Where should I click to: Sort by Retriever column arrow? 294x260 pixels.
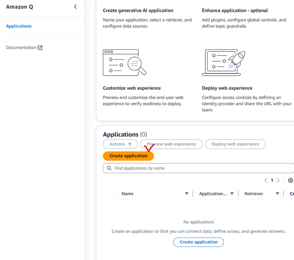pos(277,194)
